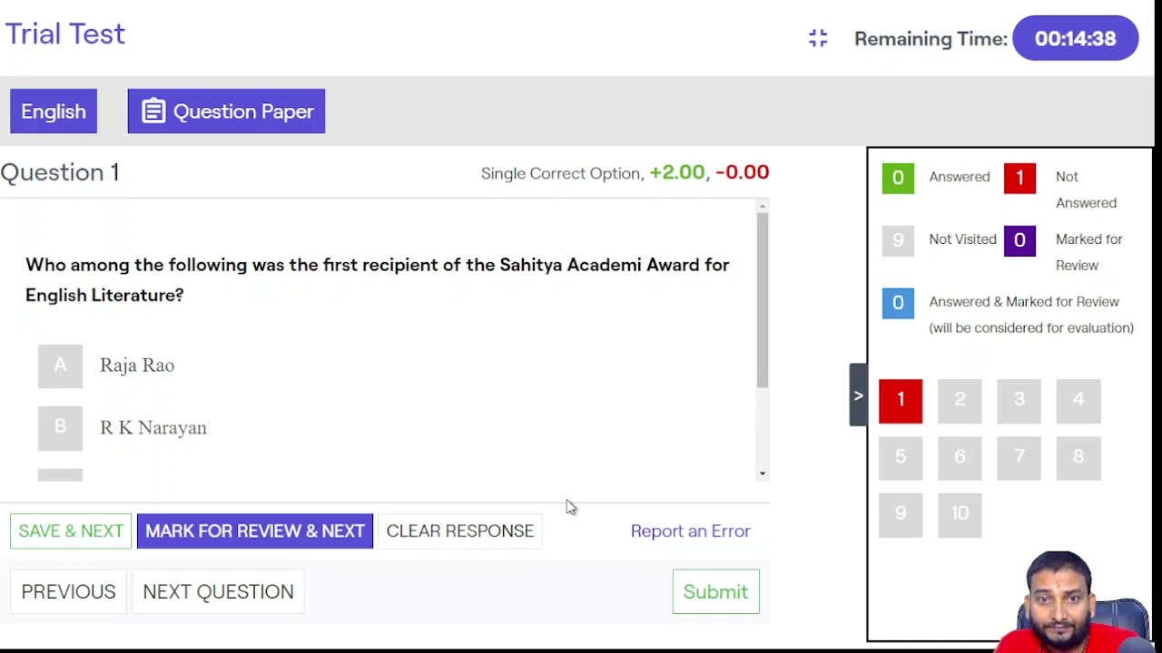
Task: Jump to question 4 in palette
Action: (x=1078, y=401)
